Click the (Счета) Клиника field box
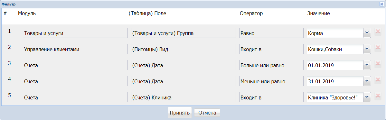 click(184, 97)
